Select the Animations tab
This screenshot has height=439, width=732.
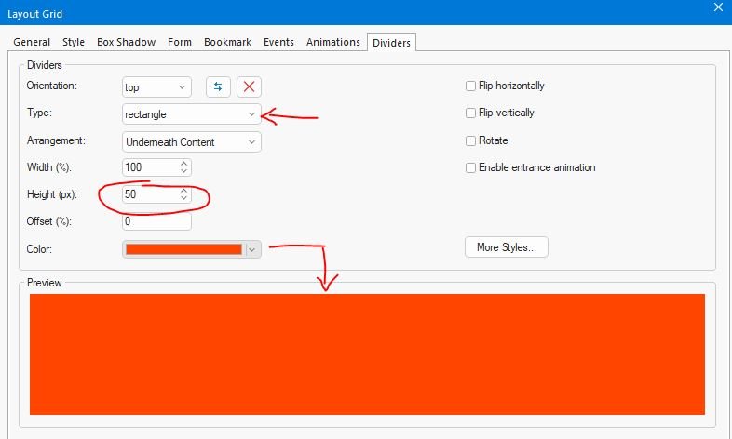click(x=332, y=42)
